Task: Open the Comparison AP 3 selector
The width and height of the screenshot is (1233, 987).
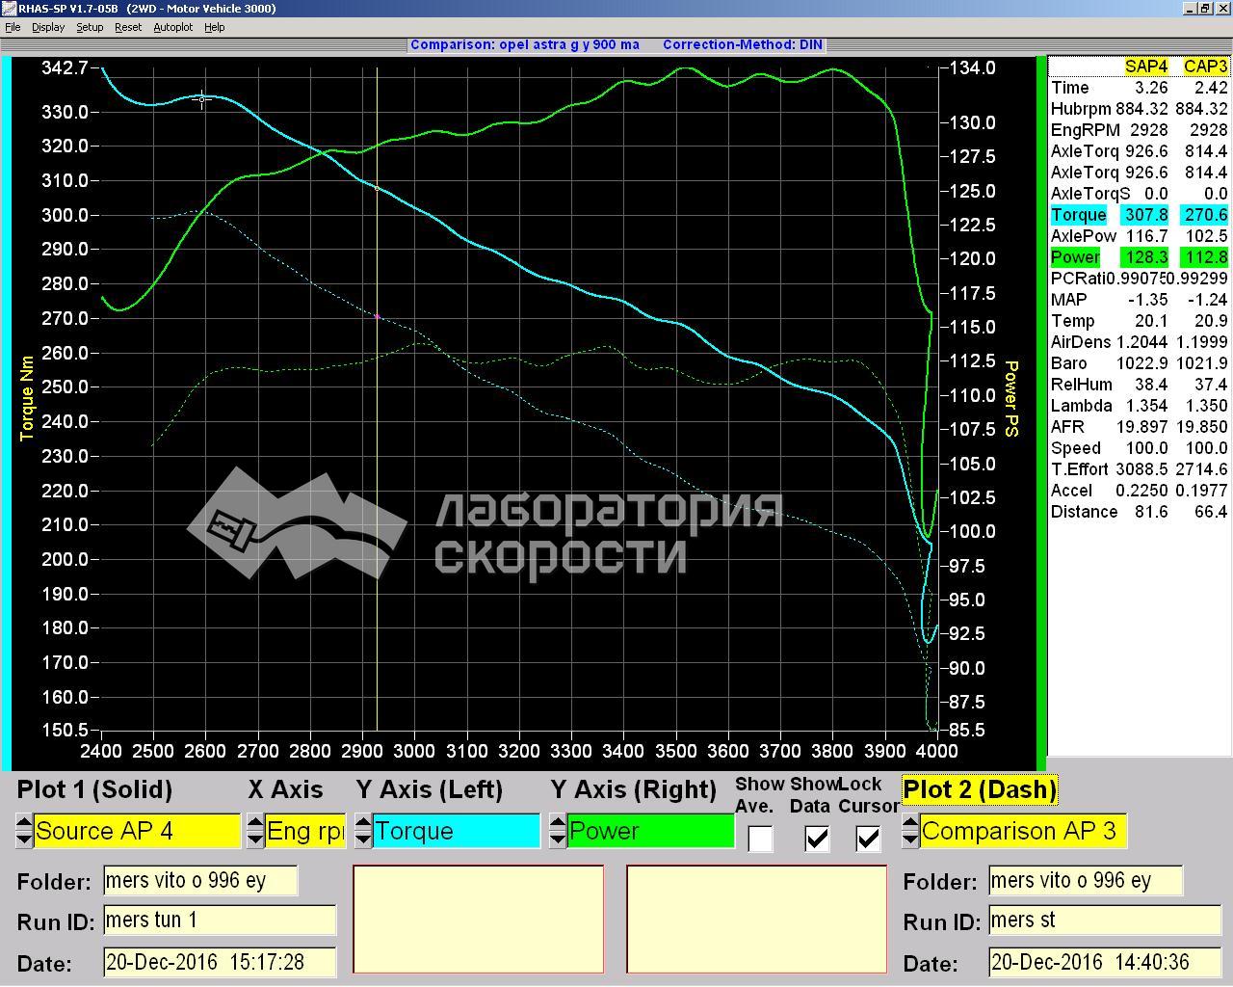Action: (1023, 831)
